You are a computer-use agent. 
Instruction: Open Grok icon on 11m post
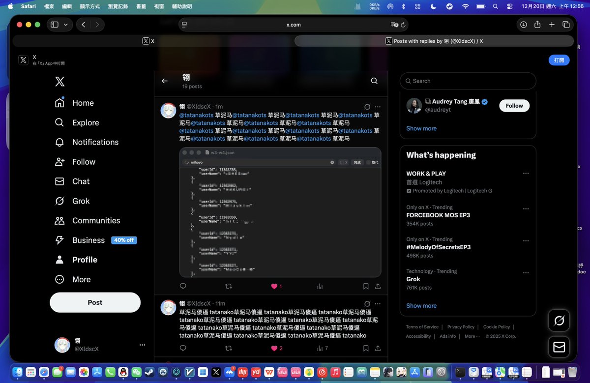pos(367,304)
